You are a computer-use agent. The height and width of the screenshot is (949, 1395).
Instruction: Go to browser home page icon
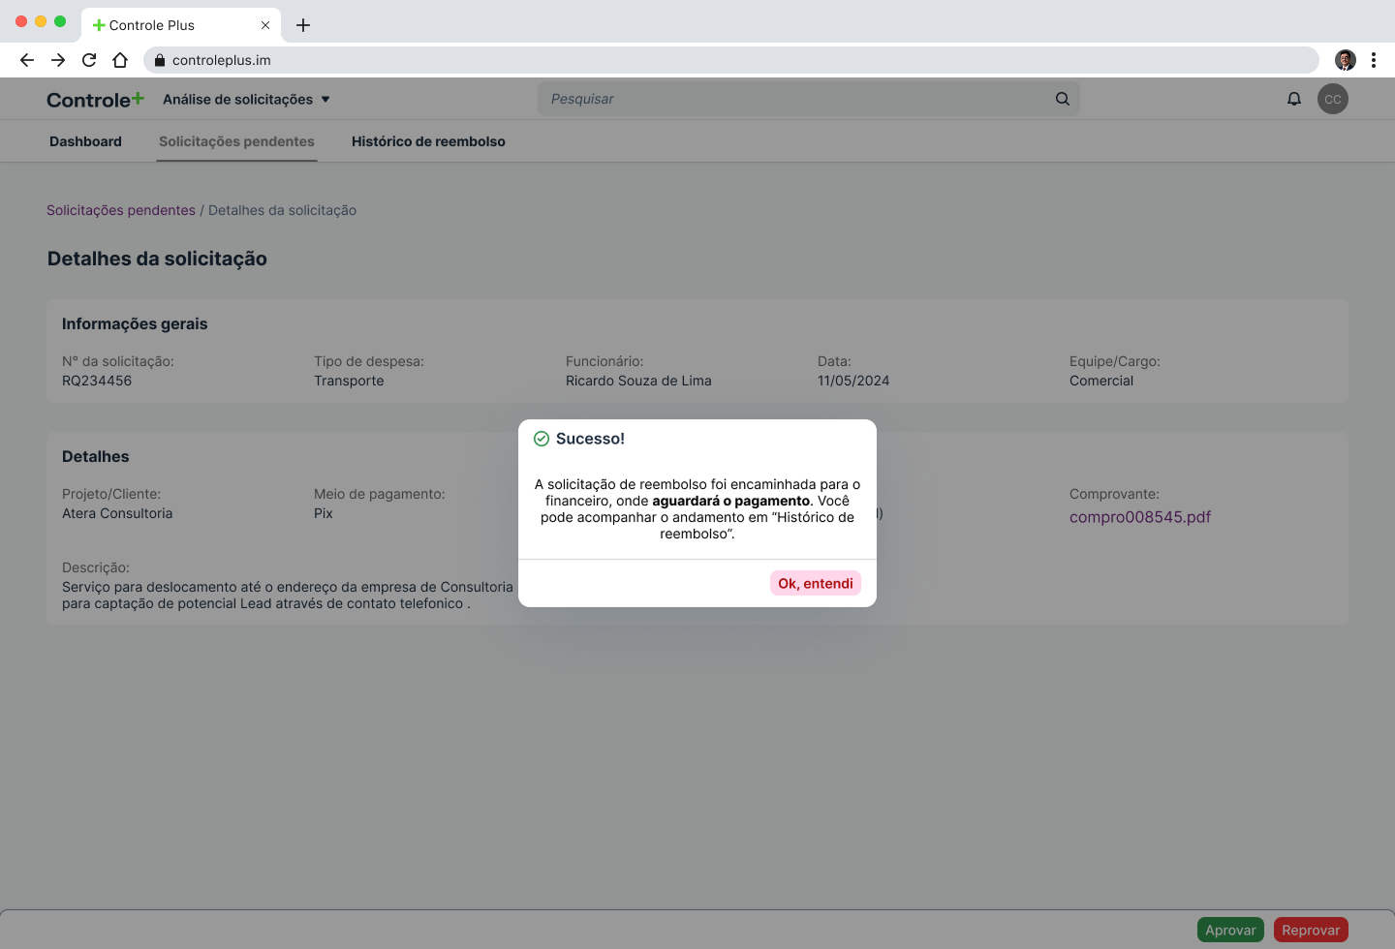pos(120,60)
